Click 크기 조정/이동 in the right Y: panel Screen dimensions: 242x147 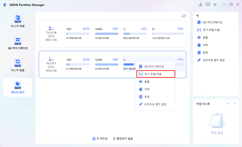208,30
